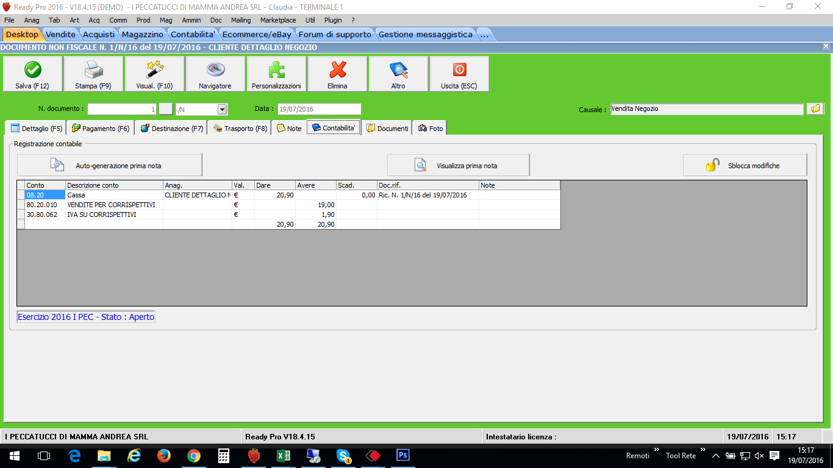Click the Causale field Vendita Negozio
Screen dimensions: 833x468
click(707, 109)
